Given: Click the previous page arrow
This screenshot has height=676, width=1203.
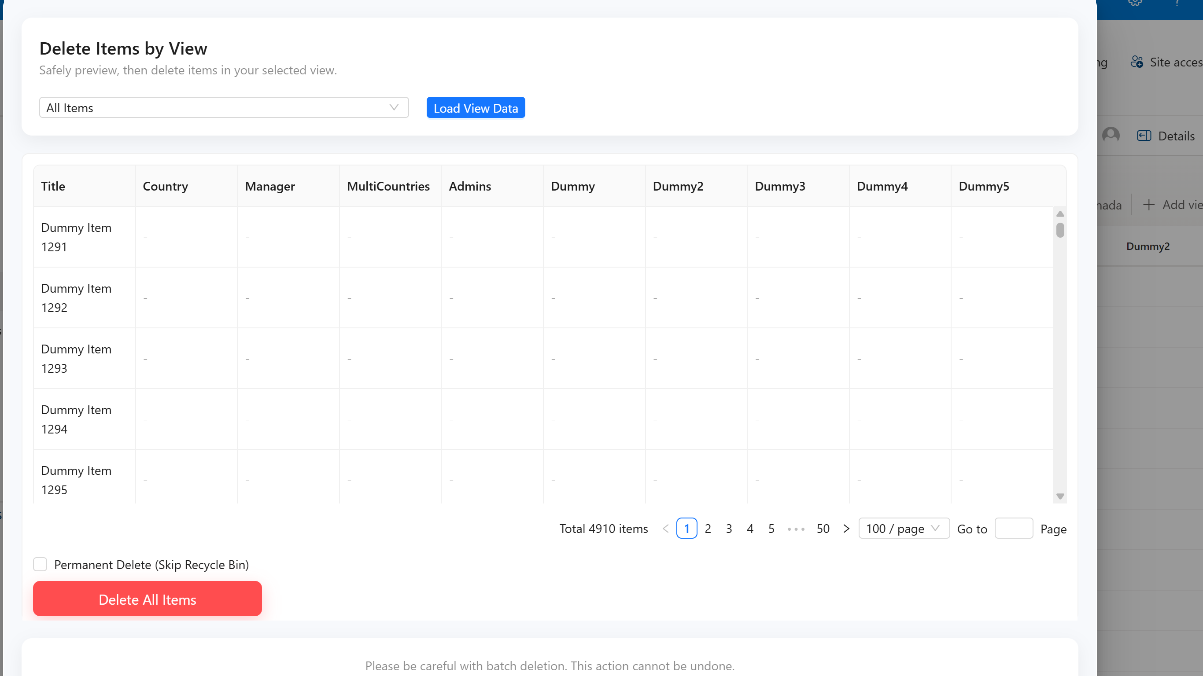Looking at the screenshot, I should point(665,529).
